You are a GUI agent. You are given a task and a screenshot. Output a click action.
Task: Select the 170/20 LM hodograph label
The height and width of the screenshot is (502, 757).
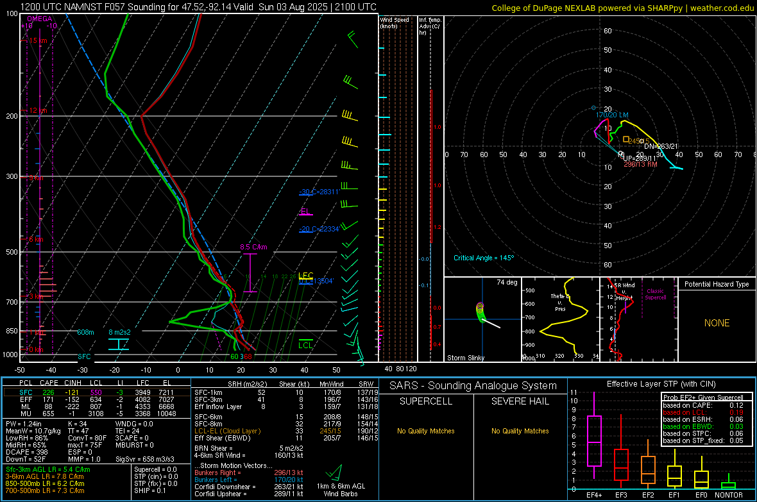point(612,115)
